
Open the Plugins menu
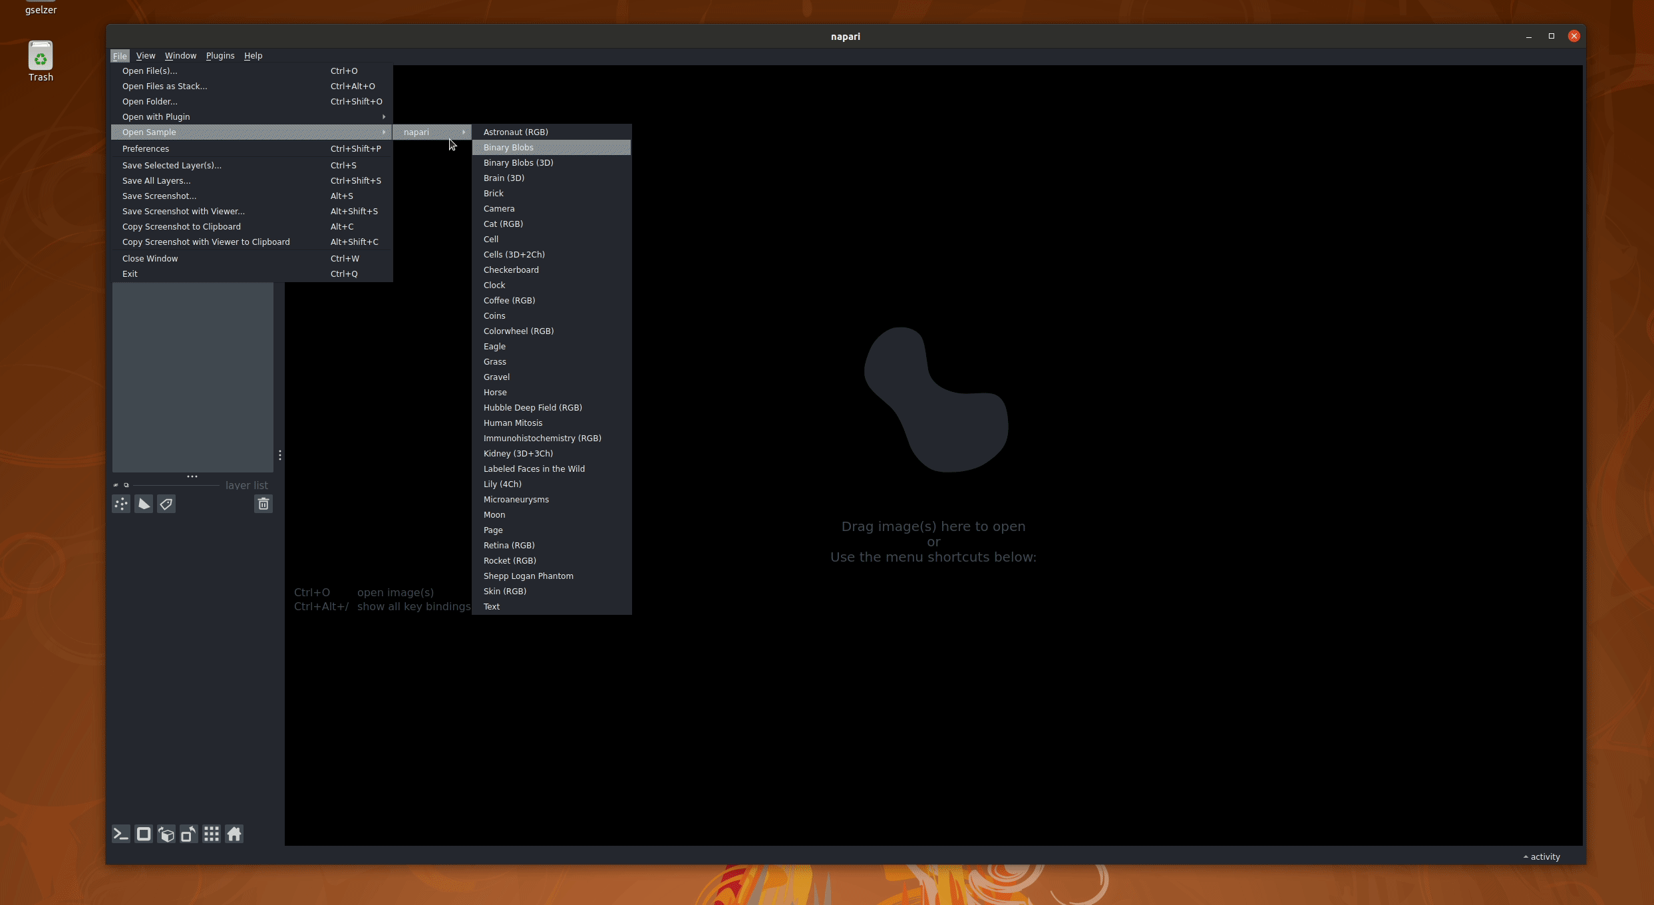(220, 56)
